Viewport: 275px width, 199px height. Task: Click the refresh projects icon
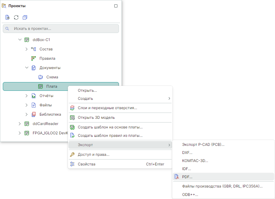pyautogui.click(x=16, y=17)
